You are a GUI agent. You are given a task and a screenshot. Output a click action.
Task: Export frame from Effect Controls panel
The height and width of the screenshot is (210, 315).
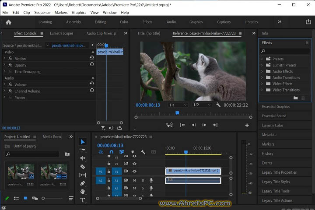(x=119, y=128)
